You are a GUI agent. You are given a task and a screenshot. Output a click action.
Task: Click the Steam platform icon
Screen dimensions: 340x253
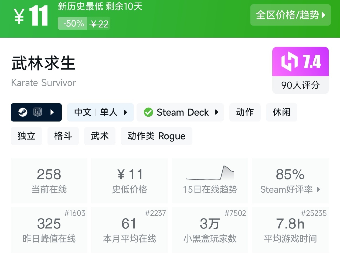[x=23, y=112]
